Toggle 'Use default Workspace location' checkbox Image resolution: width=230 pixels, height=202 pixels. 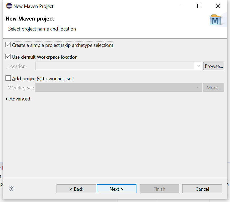click(x=8, y=57)
